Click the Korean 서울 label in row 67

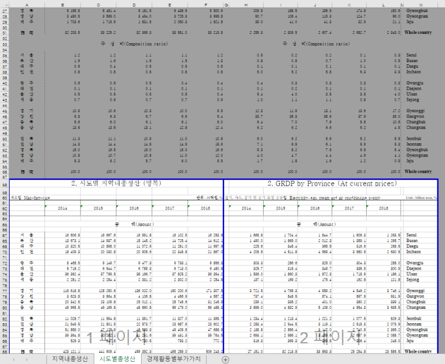(26, 235)
